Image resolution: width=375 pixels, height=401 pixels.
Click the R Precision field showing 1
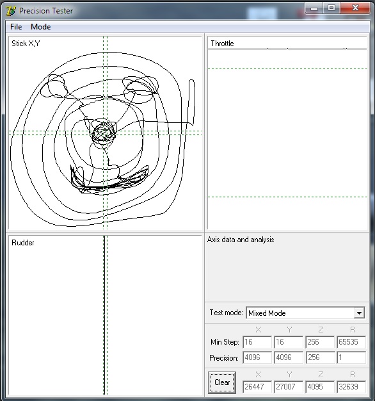(x=351, y=357)
